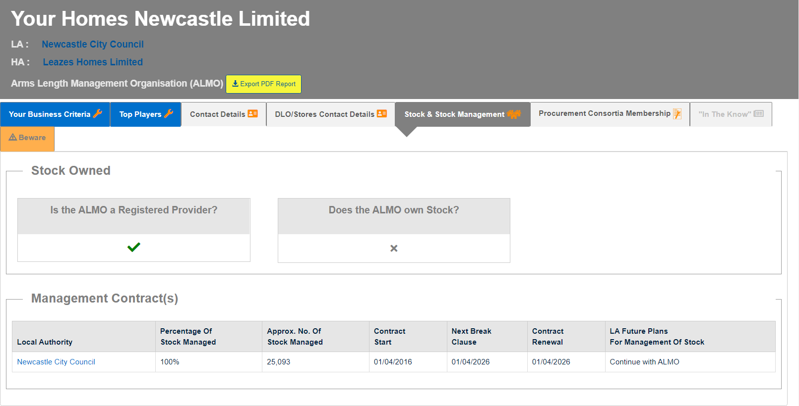Select the Stock & Stock Management tab
The image size is (799, 406).
463,114
